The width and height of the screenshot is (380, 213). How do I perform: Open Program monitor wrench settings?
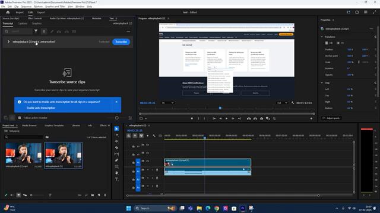point(293,103)
